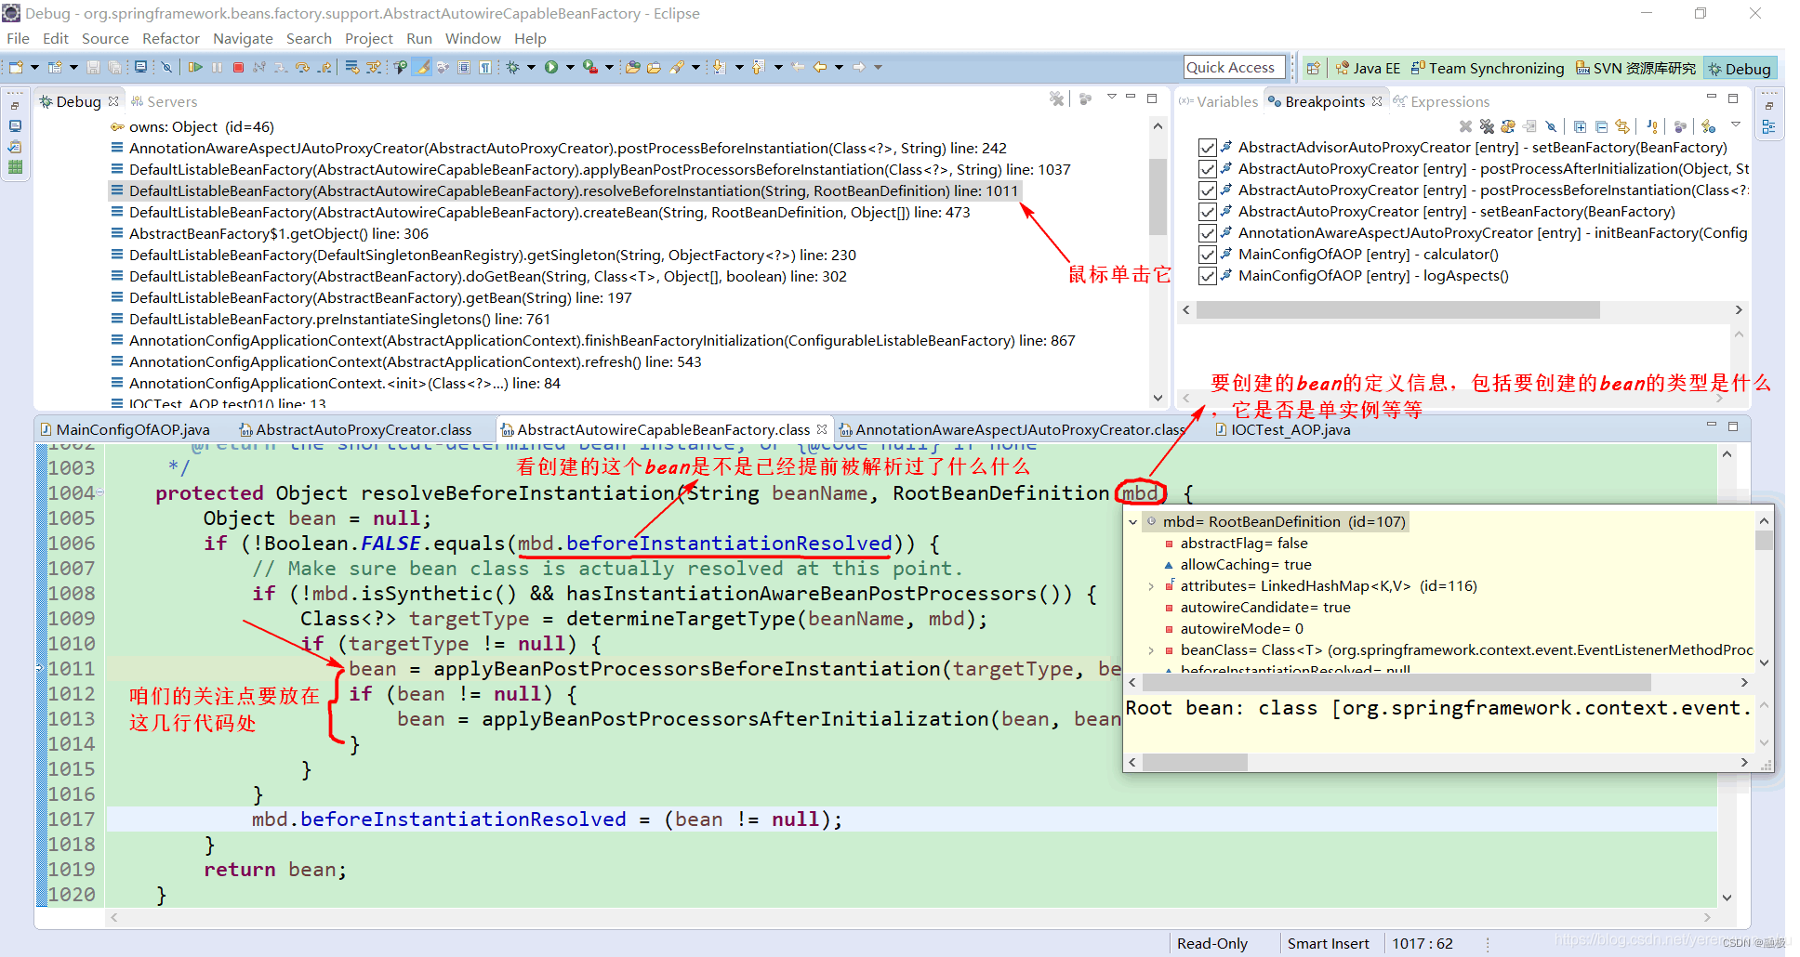1800x957 pixels.
Task: Switch to SVN perspective
Action: pyautogui.click(x=1636, y=68)
